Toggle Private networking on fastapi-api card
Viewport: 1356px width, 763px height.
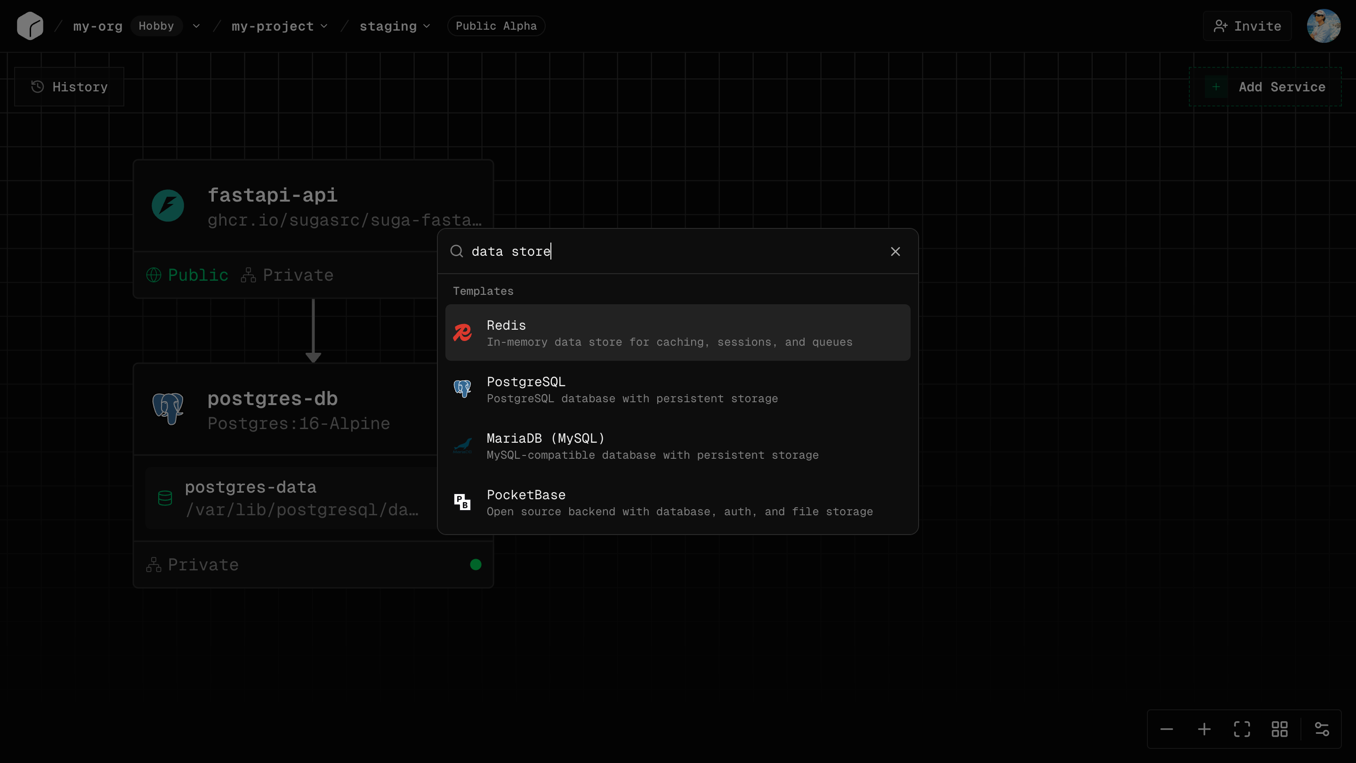286,274
